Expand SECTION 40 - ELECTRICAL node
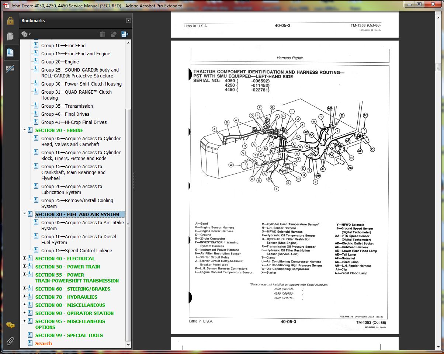The width and height of the screenshot is (444, 354). coord(25,258)
